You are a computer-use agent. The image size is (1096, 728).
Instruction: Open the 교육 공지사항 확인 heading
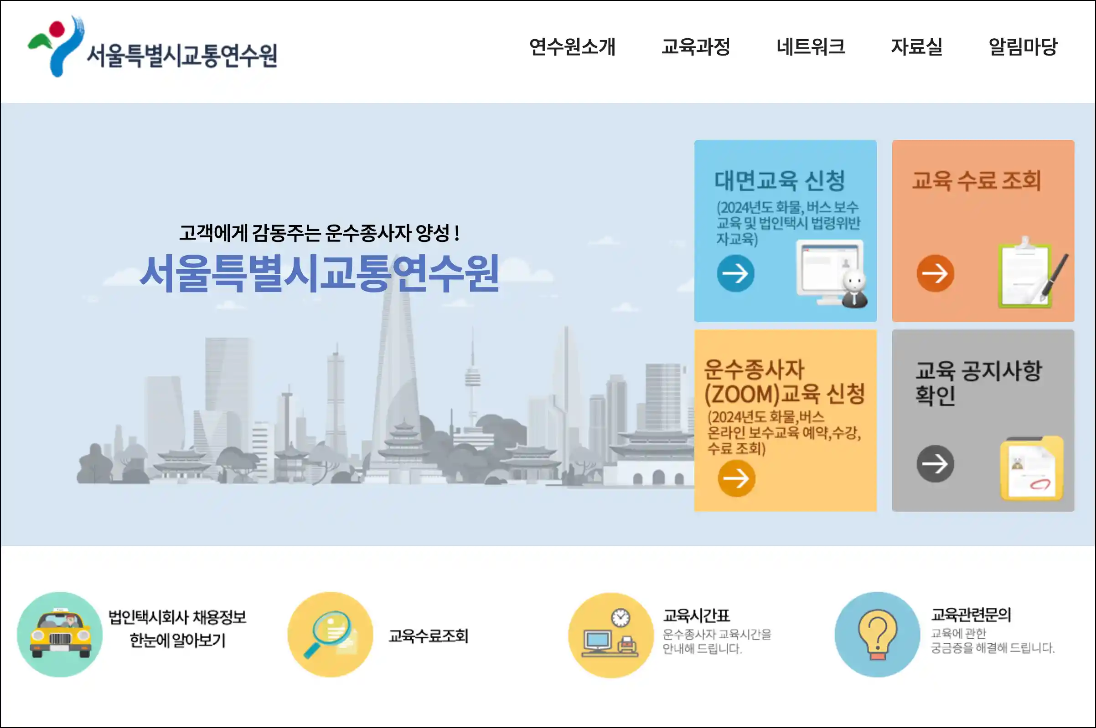(978, 383)
